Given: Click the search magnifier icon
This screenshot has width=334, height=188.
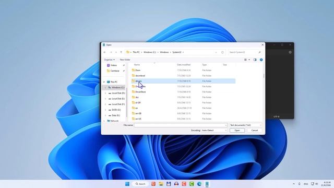Looking at the screenshot, I should click(x=260, y=52).
